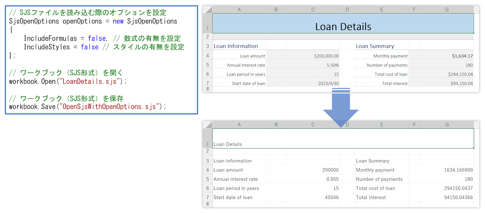The height and width of the screenshot is (213, 485).
Task: Select column A header in the top spreadsheet
Action: click(239, 9)
